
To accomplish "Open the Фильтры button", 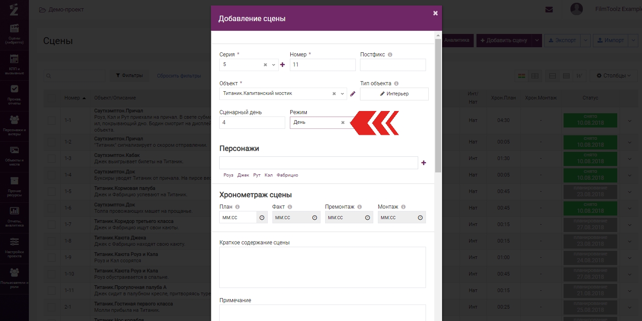I will pos(129,76).
